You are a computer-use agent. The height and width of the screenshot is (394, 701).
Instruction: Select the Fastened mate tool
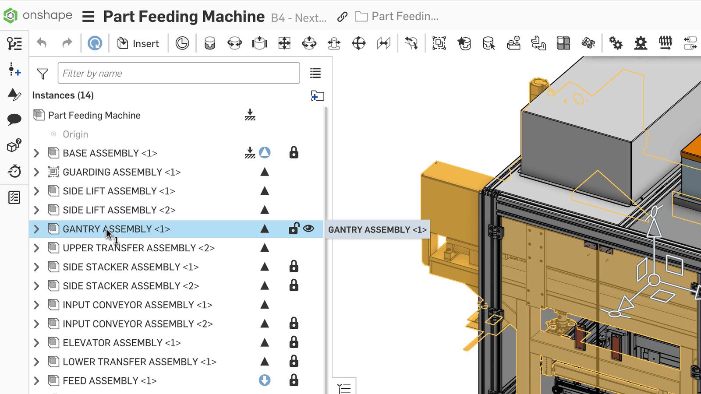tap(210, 43)
